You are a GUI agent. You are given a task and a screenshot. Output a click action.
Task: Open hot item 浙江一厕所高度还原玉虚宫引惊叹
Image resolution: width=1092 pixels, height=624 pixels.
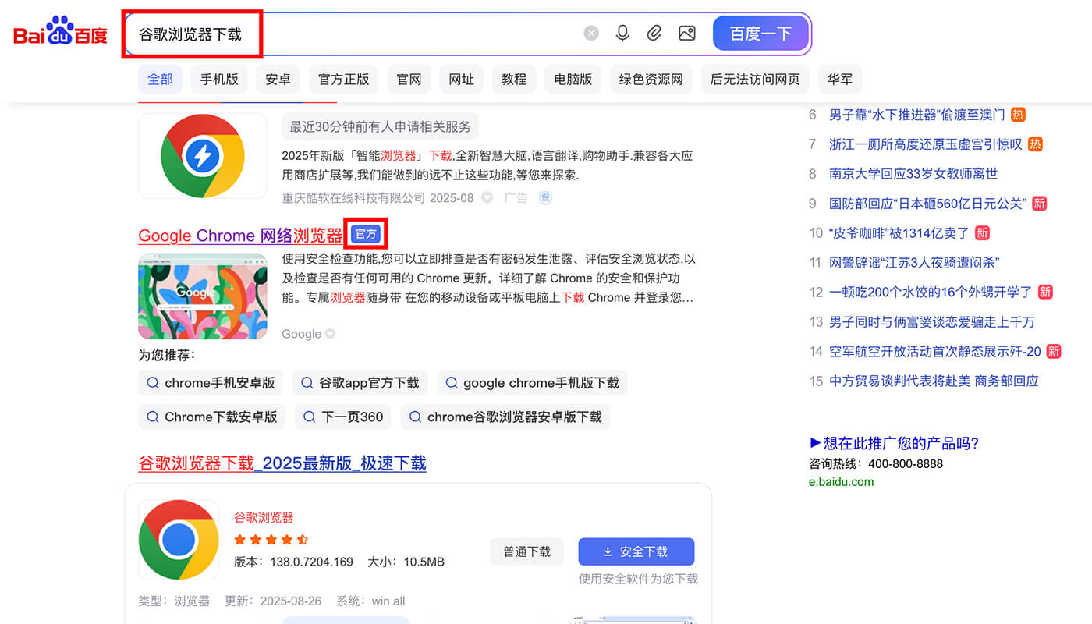[x=926, y=144]
